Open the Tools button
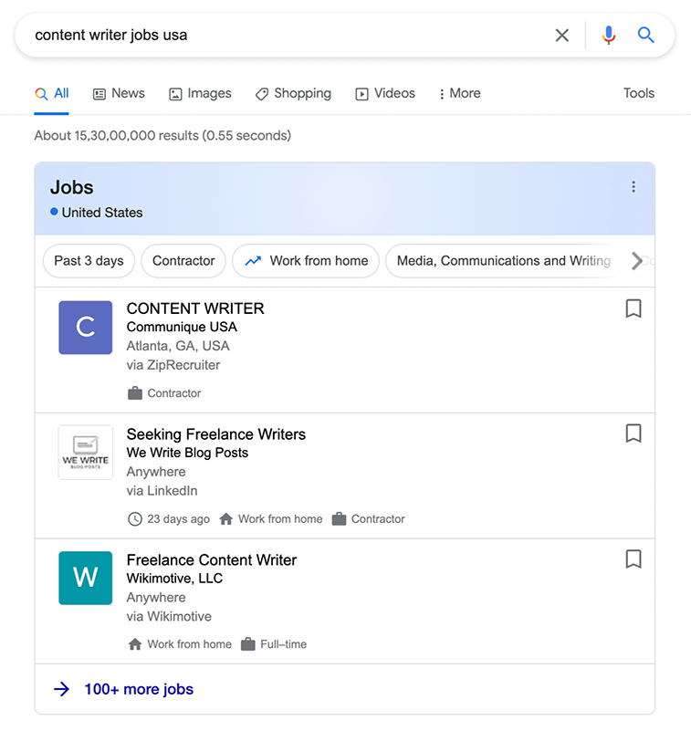691x731 pixels. point(639,93)
